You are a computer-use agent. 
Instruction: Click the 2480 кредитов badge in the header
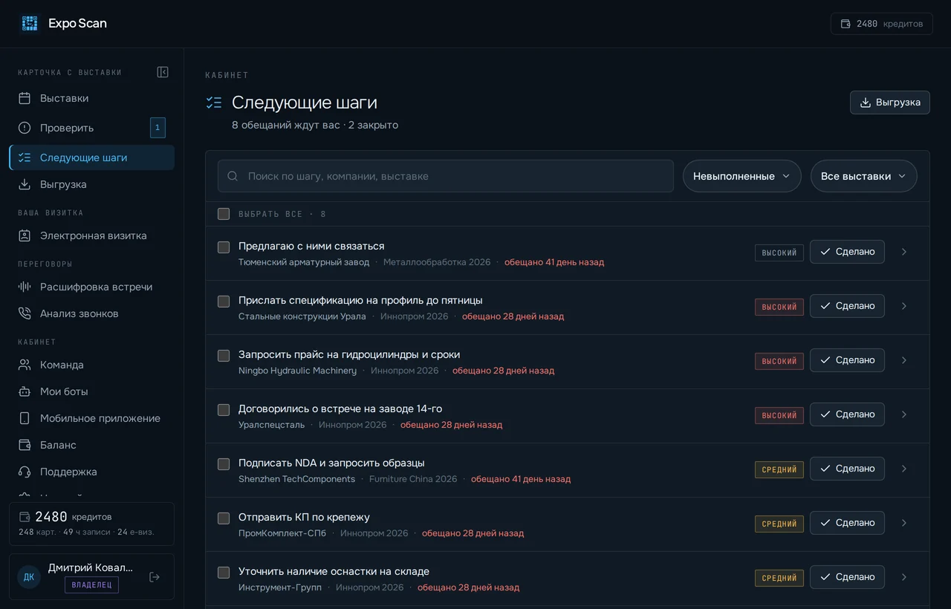point(882,24)
